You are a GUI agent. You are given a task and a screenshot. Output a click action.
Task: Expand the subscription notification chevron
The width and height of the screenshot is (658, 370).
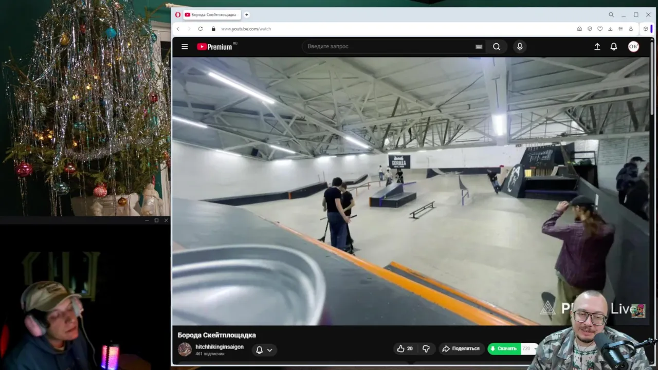[269, 350]
